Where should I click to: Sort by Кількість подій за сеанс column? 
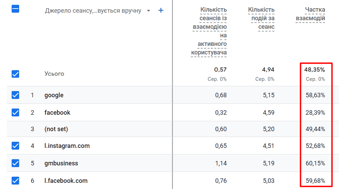point(261,18)
